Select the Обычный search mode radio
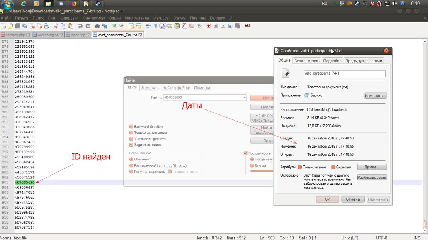 (131, 159)
